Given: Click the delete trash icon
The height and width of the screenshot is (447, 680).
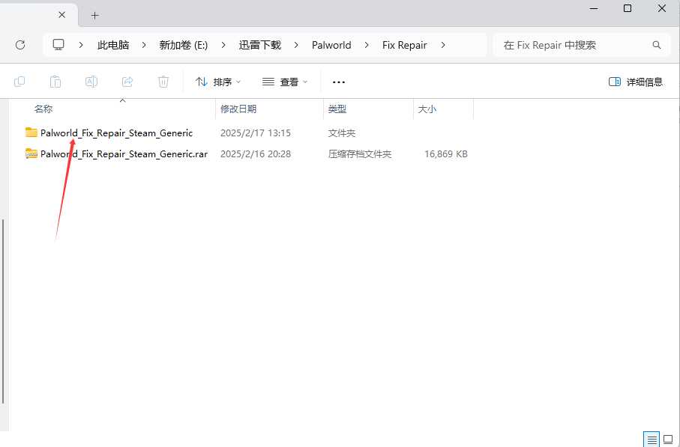Looking at the screenshot, I should 163,82.
